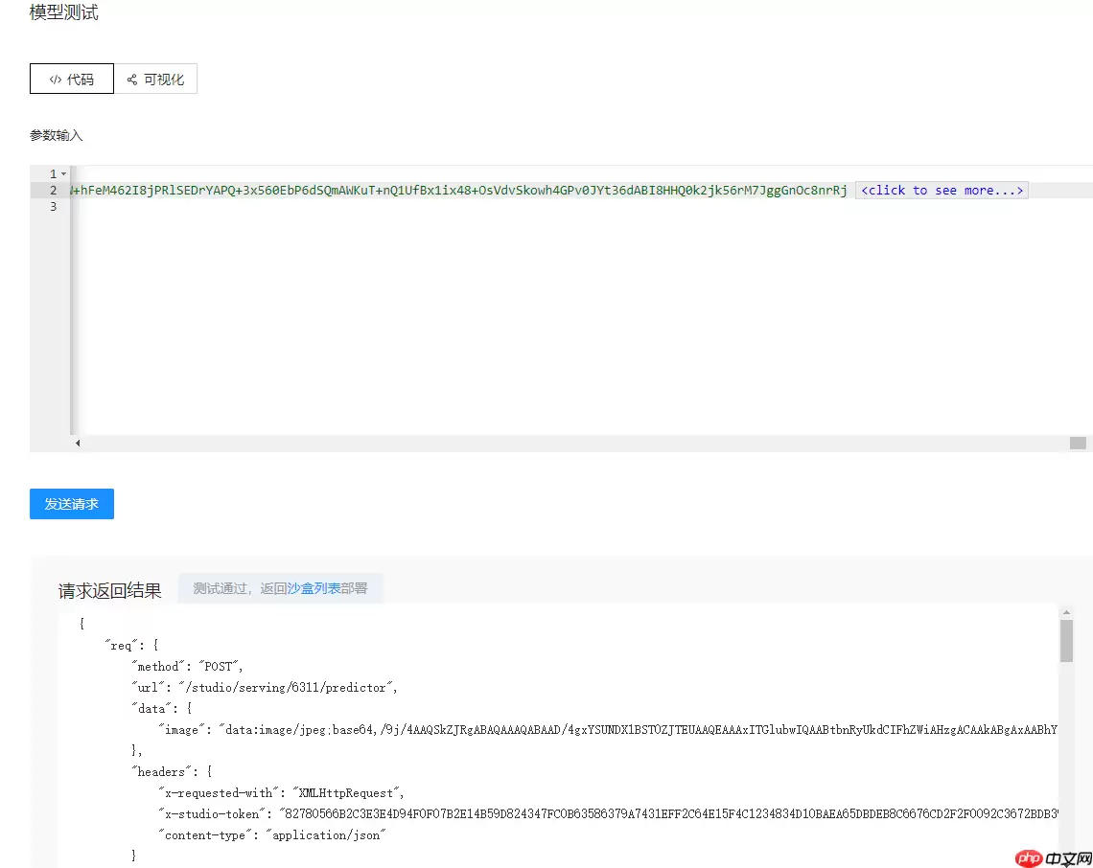Click the editor's horizontal scrollbar left arrow

pos(78,444)
